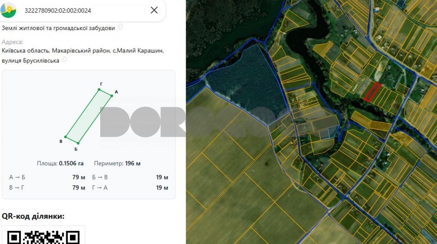Click the А → Б side length row
437x244 pixels.
(47, 177)
